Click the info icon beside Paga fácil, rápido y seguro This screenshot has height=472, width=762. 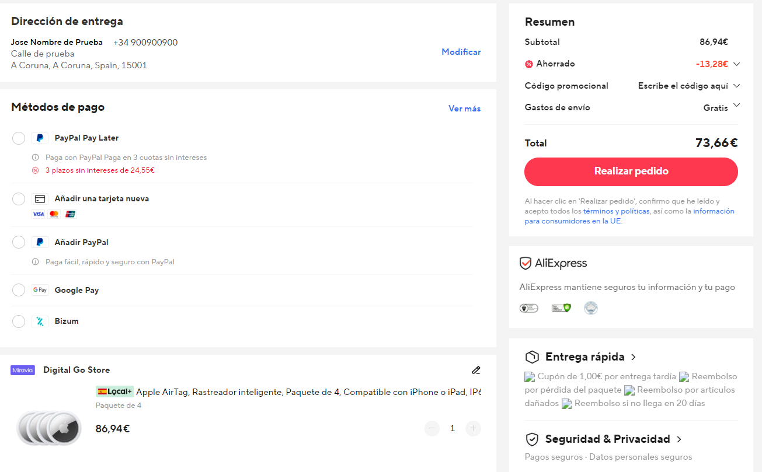[x=35, y=262]
